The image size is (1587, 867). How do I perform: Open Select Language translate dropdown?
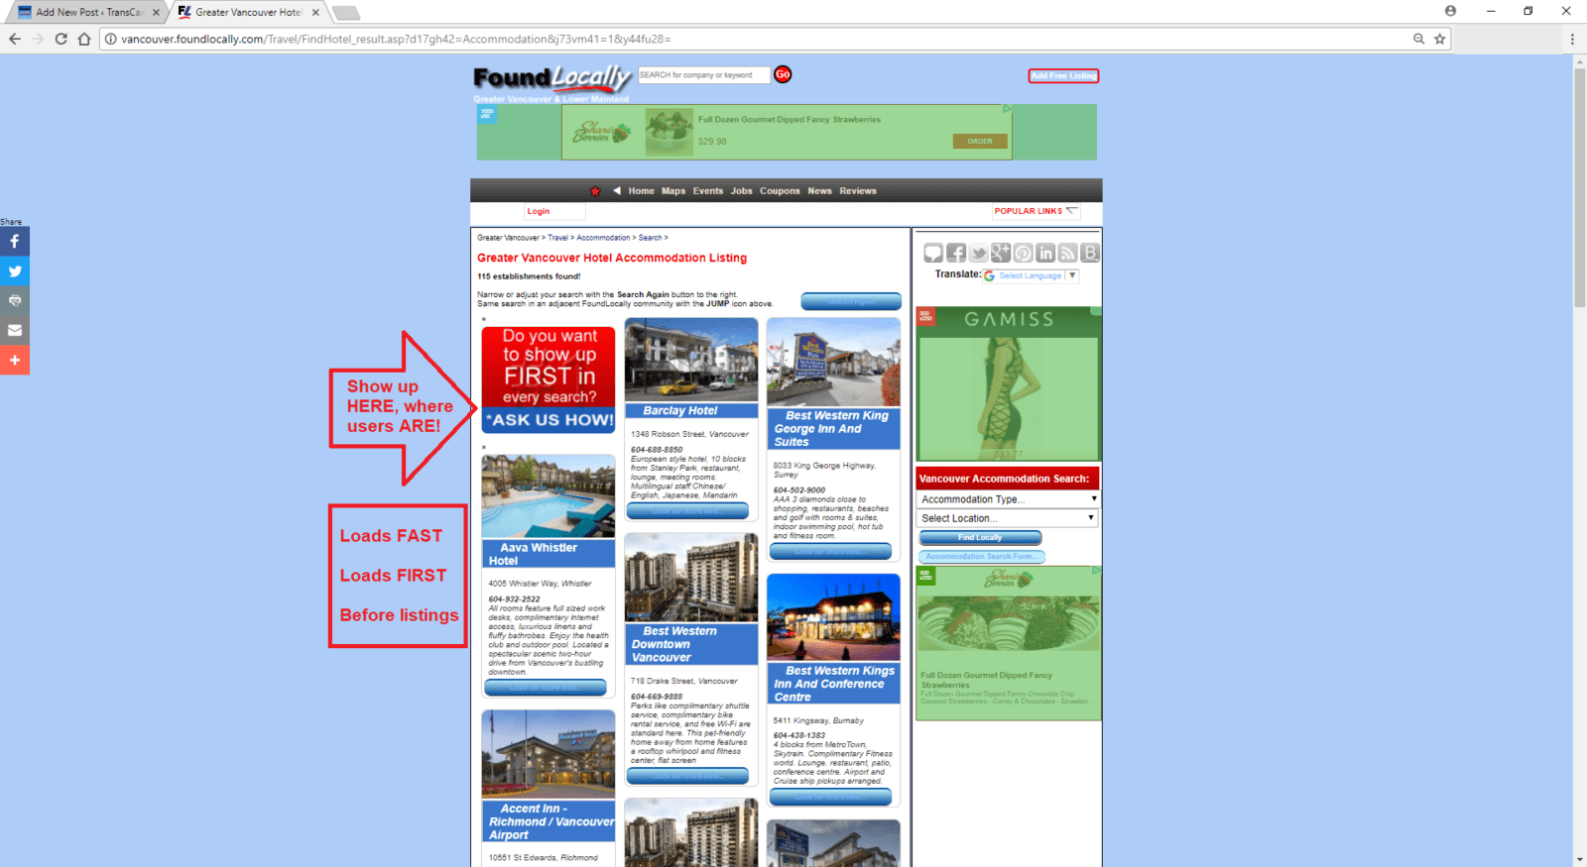[1030, 275]
